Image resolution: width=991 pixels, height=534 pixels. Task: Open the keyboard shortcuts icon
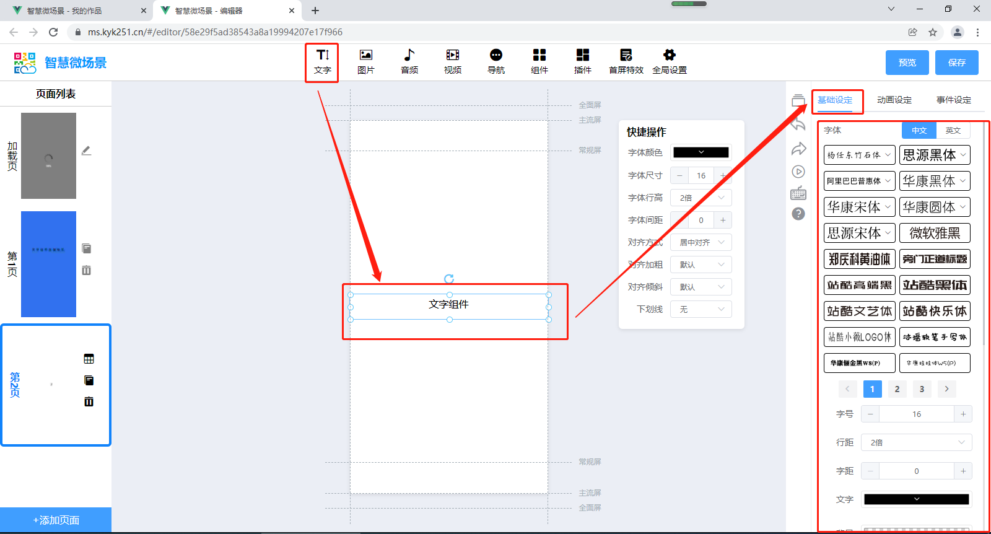pyautogui.click(x=798, y=193)
